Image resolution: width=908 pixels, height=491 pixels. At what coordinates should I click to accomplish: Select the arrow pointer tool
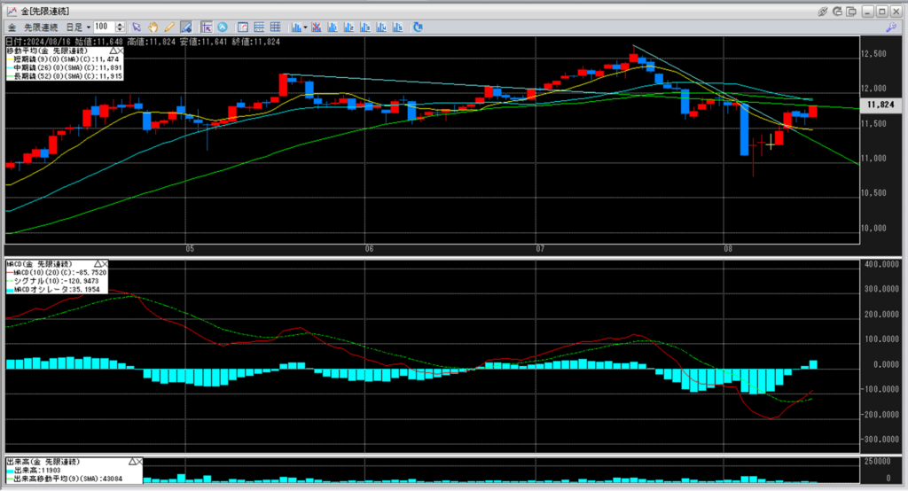point(137,27)
